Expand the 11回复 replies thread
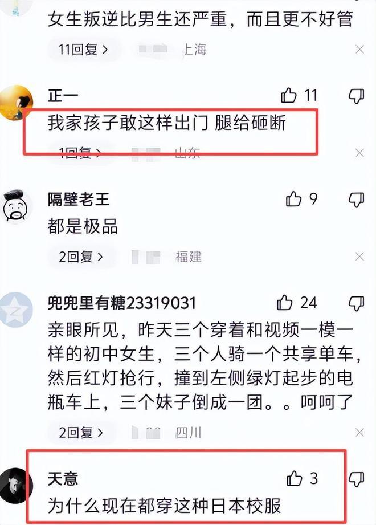Viewport: 376px width, 525px height. click(x=84, y=50)
